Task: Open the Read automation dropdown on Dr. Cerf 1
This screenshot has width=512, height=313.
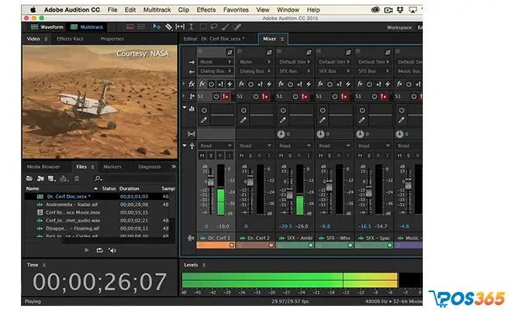Action: coord(216,146)
